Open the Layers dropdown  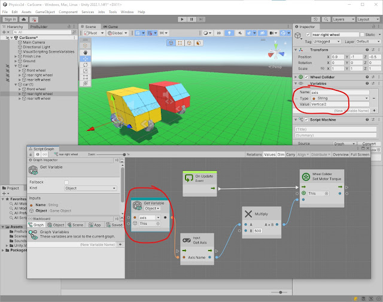coord(343,19)
